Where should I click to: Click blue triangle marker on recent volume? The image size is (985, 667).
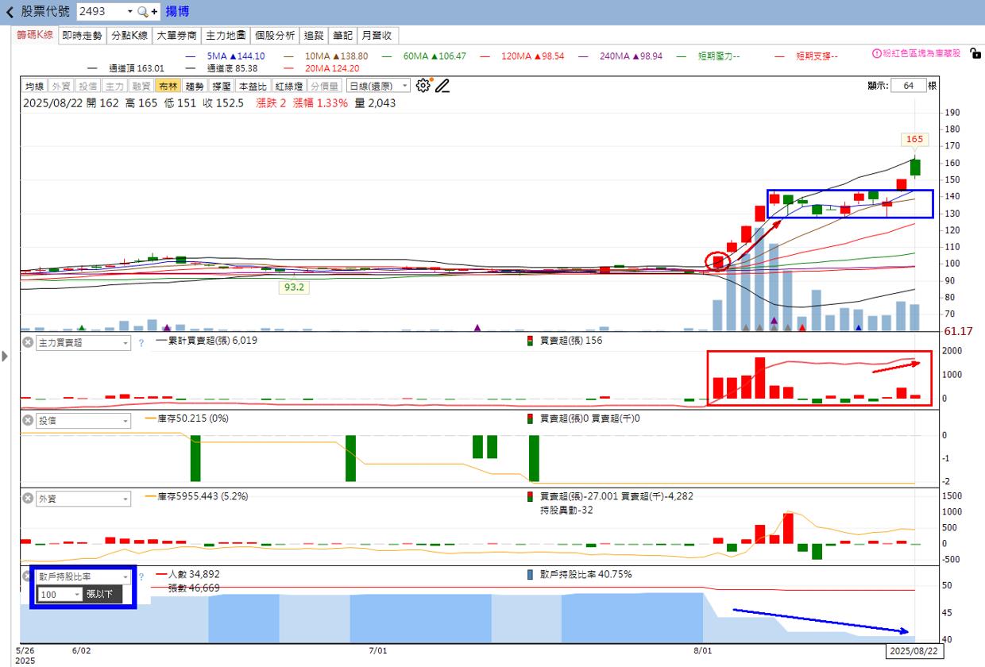[x=859, y=327]
